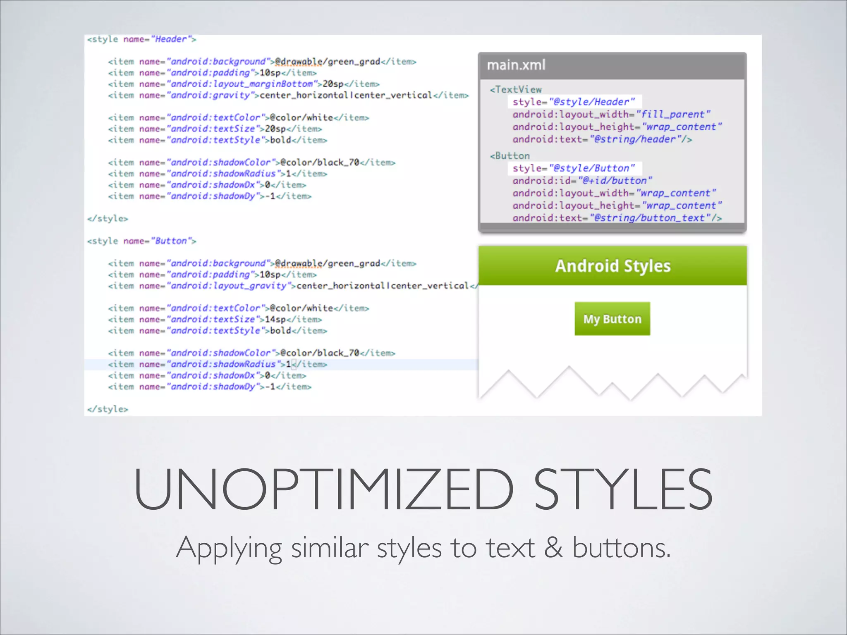
Task: Click the <style name="Button"> opening line
Action: tap(141, 241)
